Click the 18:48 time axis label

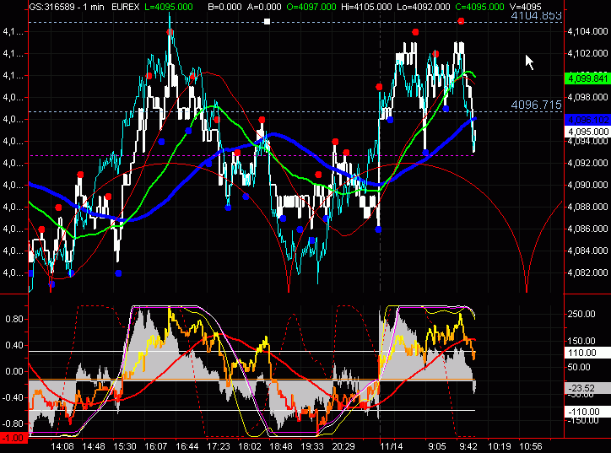coord(281,447)
